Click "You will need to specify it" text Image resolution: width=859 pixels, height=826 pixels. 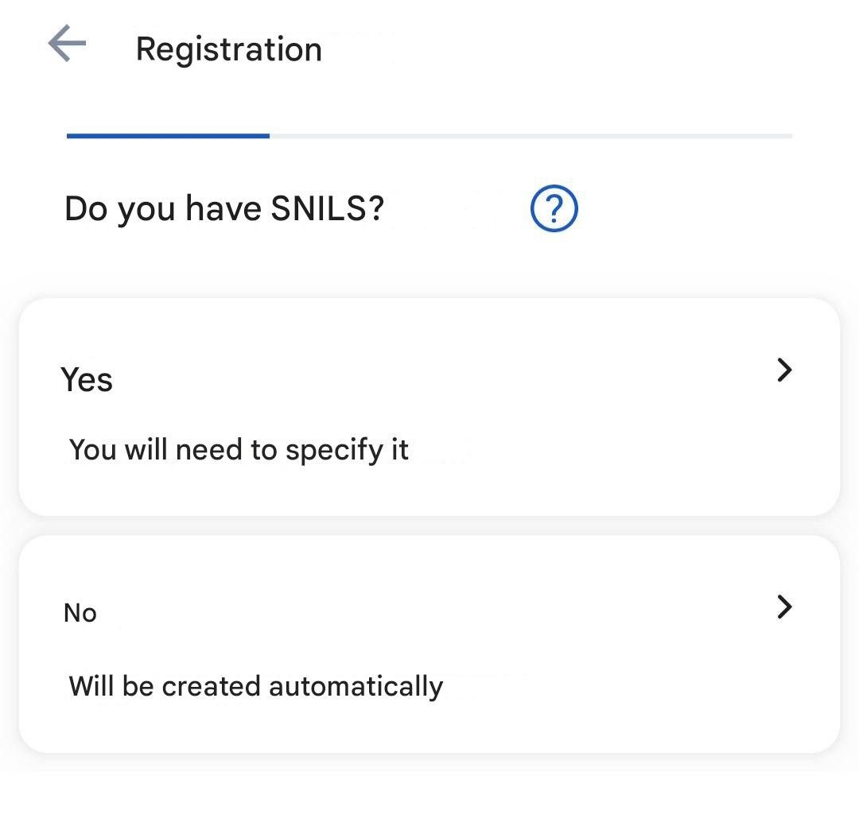point(239,450)
